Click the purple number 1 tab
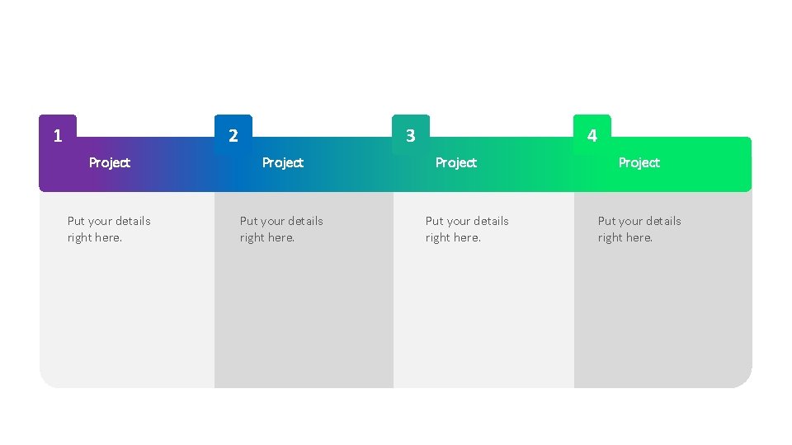The image size is (792, 445). pyautogui.click(x=58, y=134)
